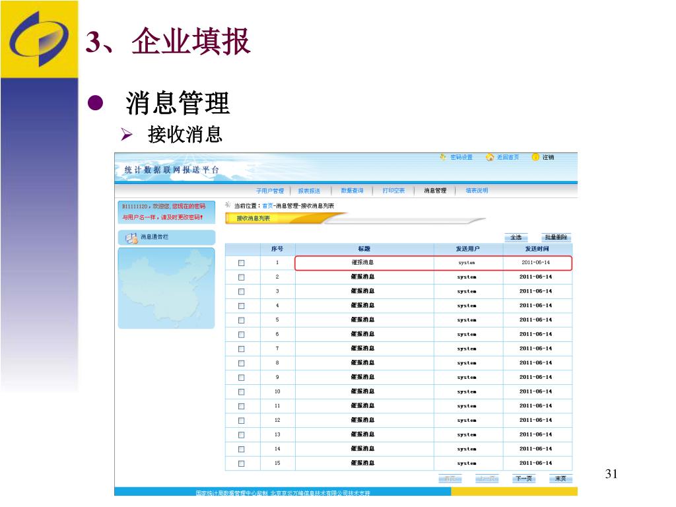
Task: Open 催报消息 title in row 6
Action: pyautogui.click(x=362, y=334)
